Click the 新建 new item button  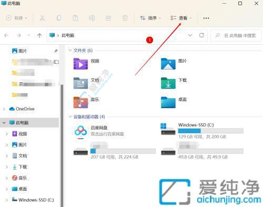pyautogui.click(x=17, y=18)
